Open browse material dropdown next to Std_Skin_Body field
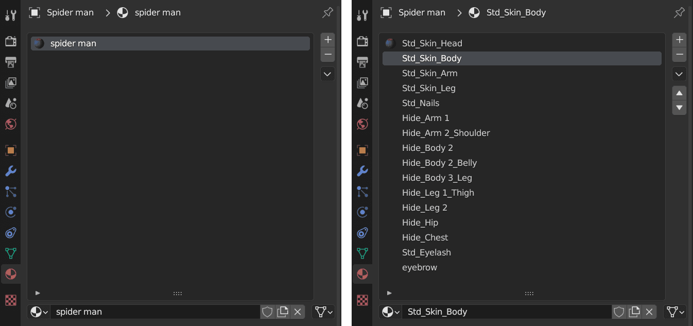This screenshot has width=693, height=326. [390, 312]
